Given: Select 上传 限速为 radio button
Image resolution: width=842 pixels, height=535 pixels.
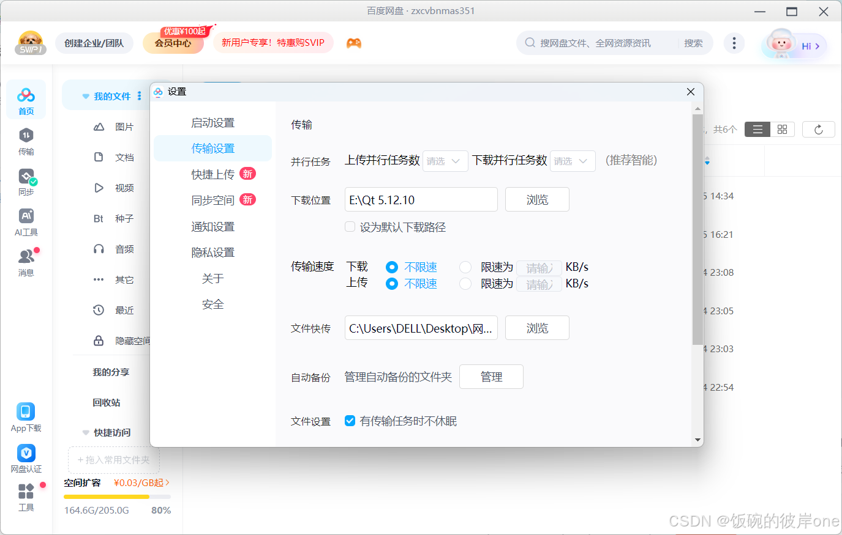Looking at the screenshot, I should pos(465,284).
